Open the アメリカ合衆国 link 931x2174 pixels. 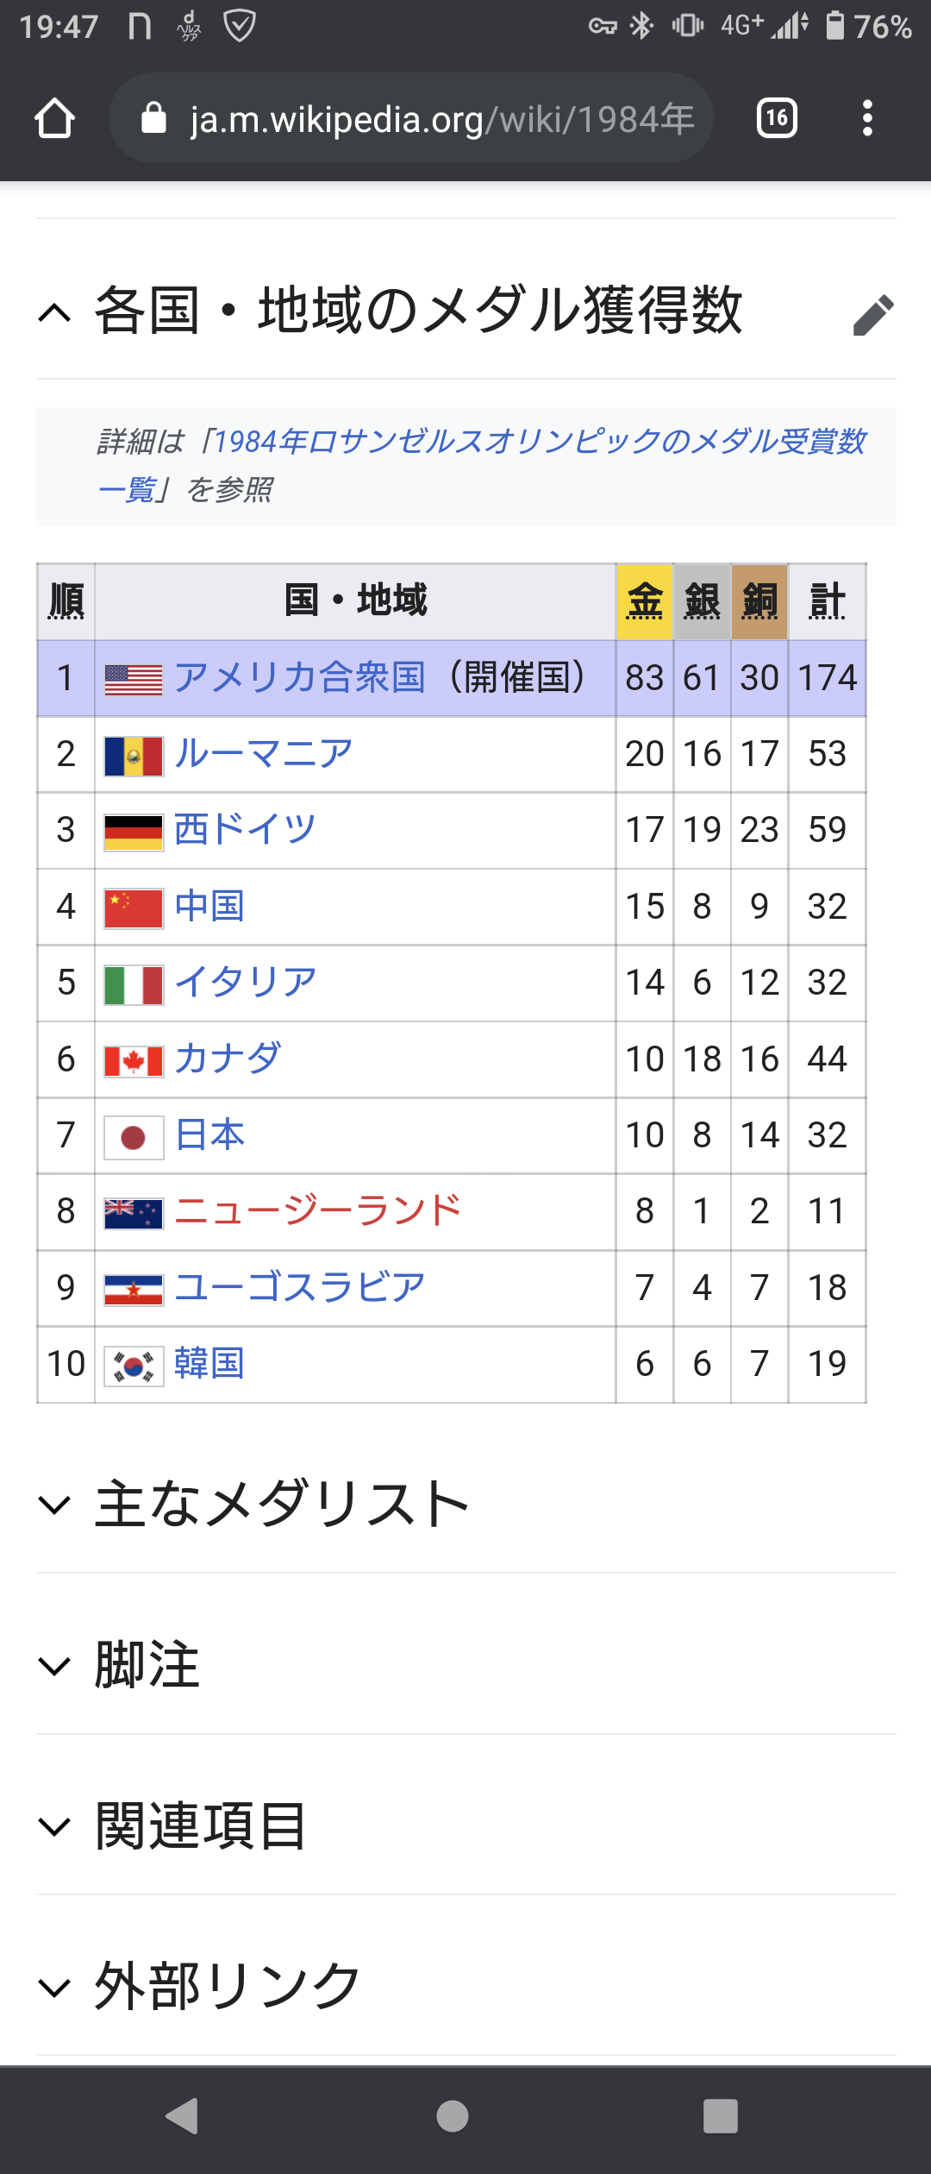[299, 678]
